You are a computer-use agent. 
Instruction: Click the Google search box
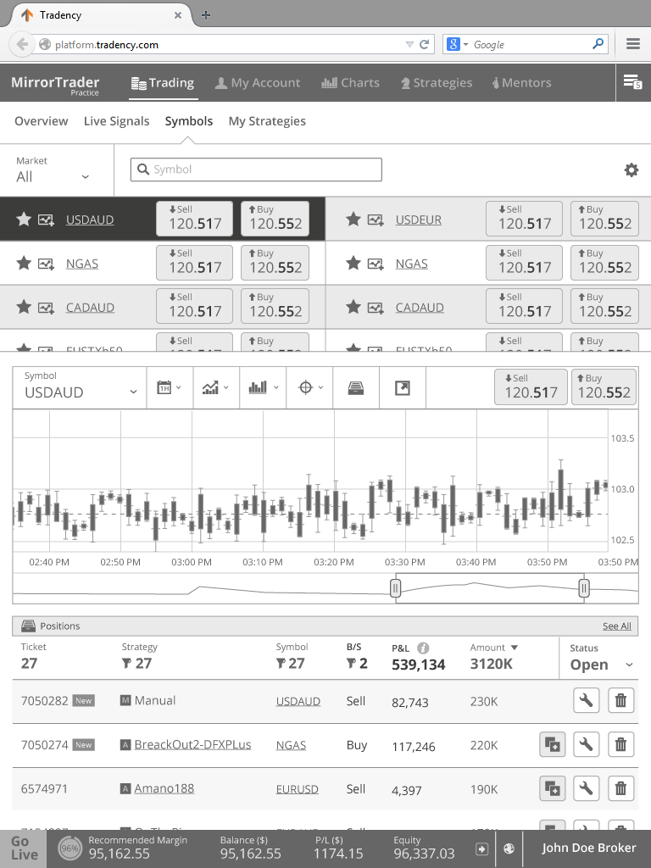click(x=526, y=44)
